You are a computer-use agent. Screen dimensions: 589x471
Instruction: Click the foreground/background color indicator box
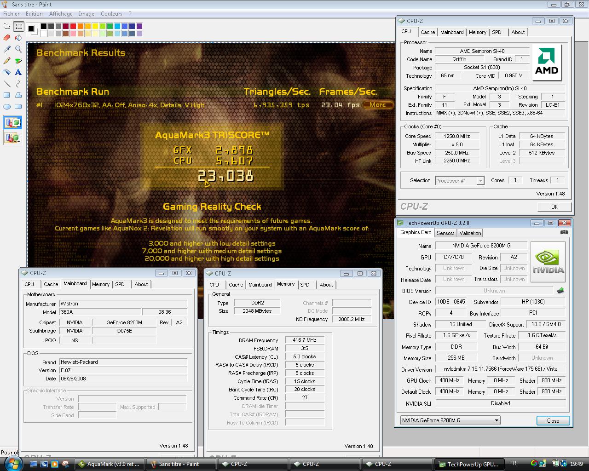click(x=32, y=29)
